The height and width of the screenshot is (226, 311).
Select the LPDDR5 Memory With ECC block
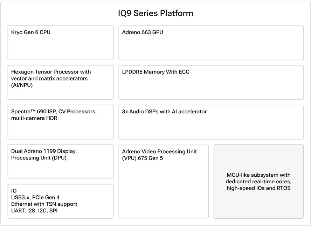(x=211, y=83)
